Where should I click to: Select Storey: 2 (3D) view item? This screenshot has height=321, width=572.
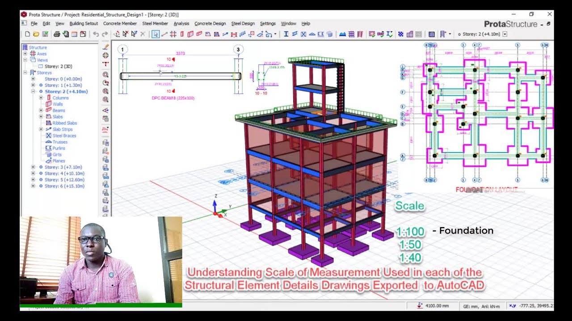click(58, 66)
